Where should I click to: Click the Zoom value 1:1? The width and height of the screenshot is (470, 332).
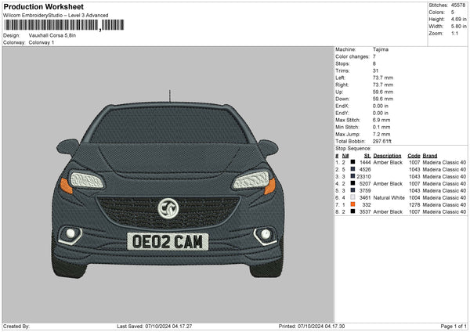click(x=454, y=33)
